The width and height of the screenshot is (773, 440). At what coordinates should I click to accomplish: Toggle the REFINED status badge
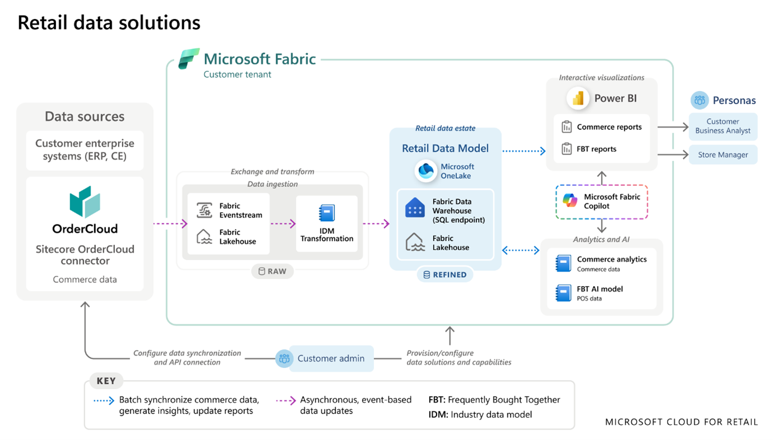coord(445,274)
